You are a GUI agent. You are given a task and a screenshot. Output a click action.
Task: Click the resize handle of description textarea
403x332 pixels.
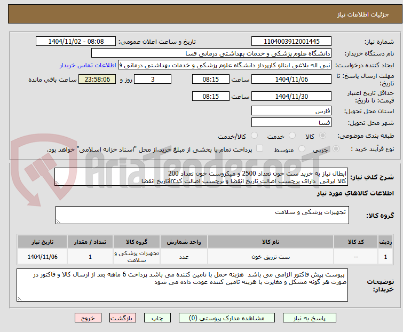click(x=57, y=183)
